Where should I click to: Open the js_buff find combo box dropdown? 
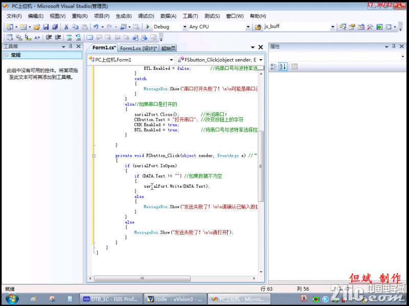coord(333,27)
